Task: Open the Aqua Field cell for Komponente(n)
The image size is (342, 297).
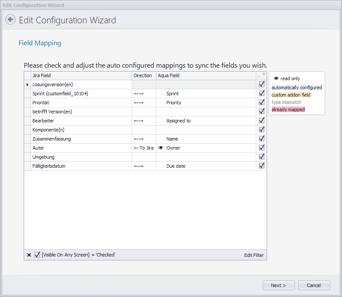Action: [206, 130]
